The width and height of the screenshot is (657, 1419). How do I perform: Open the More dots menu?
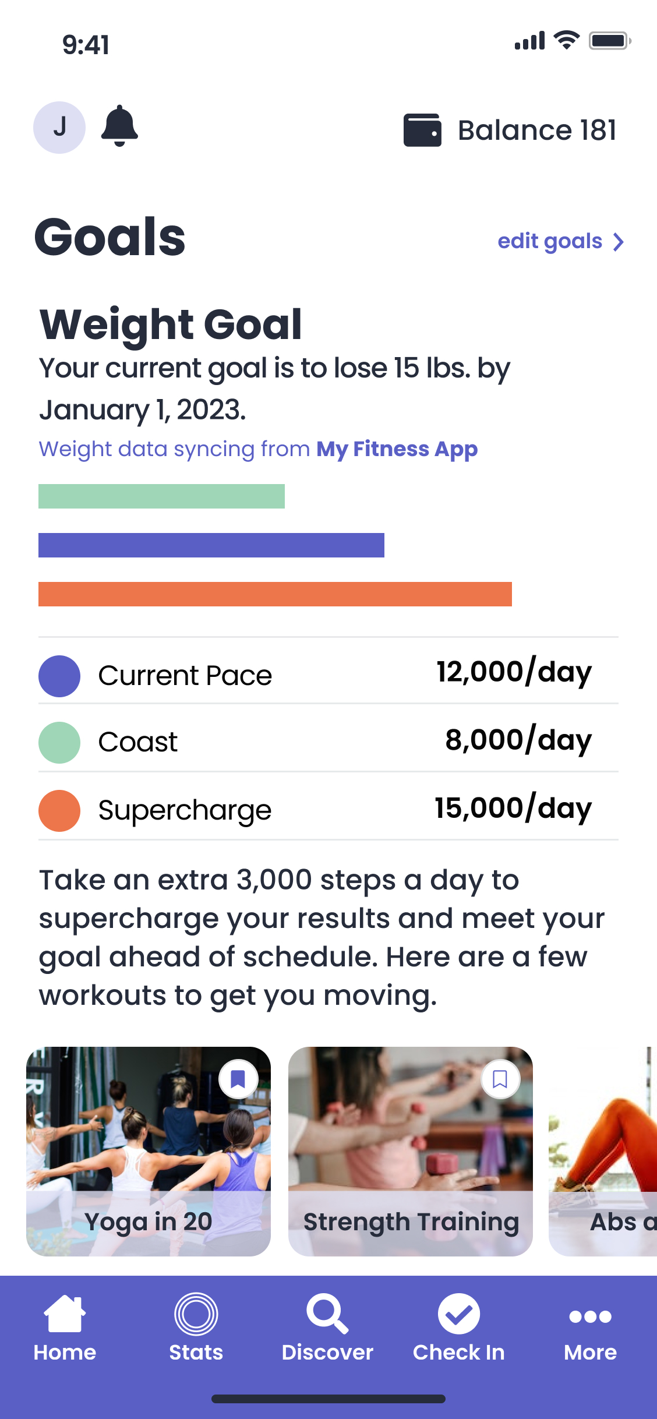click(590, 1316)
